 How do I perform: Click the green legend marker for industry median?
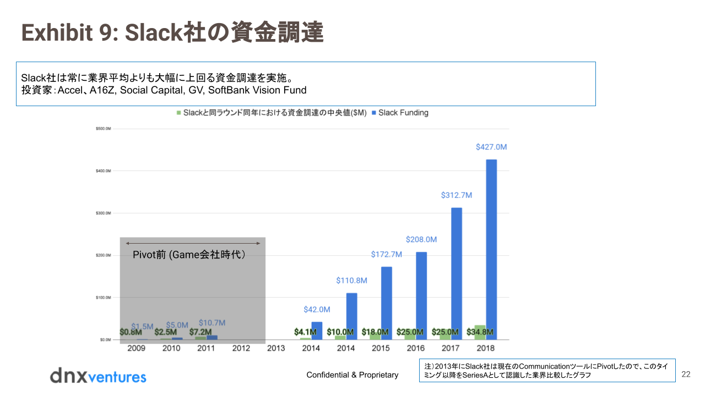coord(178,113)
